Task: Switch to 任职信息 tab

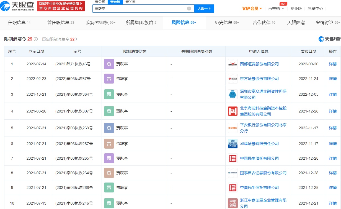Action: pos(19,23)
